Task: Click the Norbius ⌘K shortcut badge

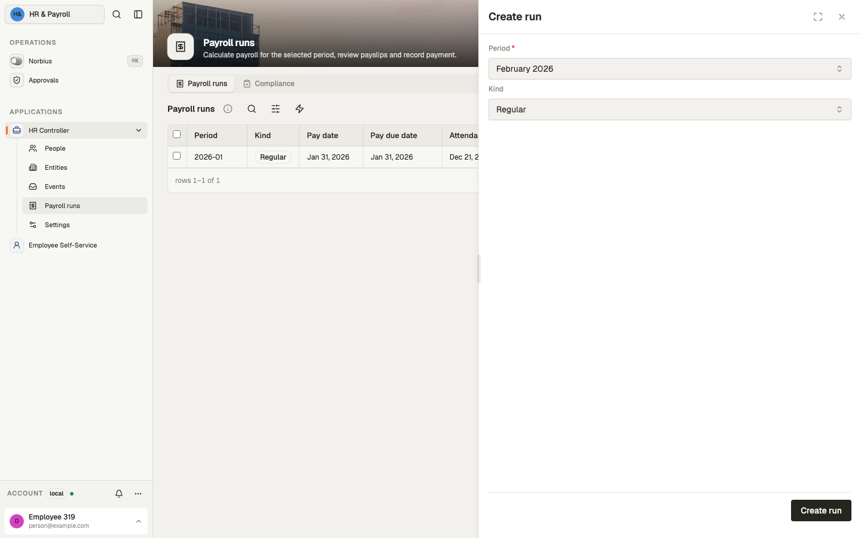Action: [135, 61]
